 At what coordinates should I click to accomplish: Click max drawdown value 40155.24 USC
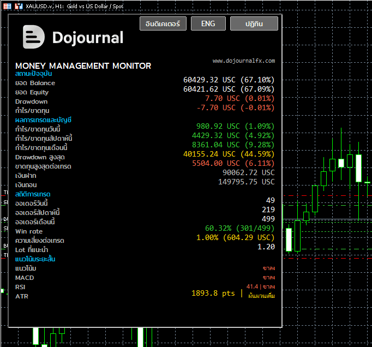229,154
